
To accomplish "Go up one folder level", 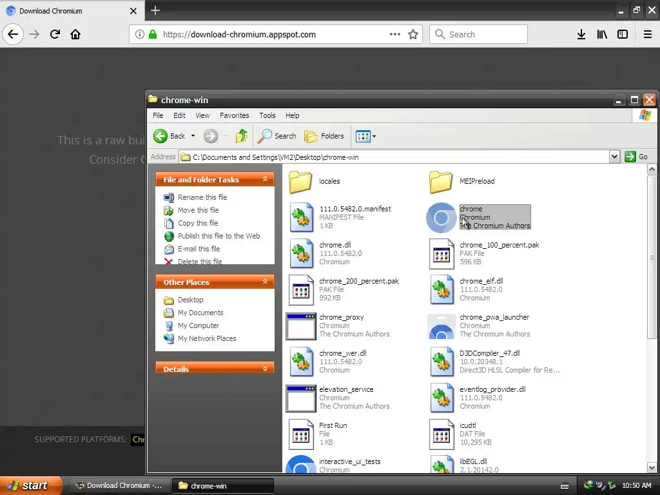I will [242, 136].
